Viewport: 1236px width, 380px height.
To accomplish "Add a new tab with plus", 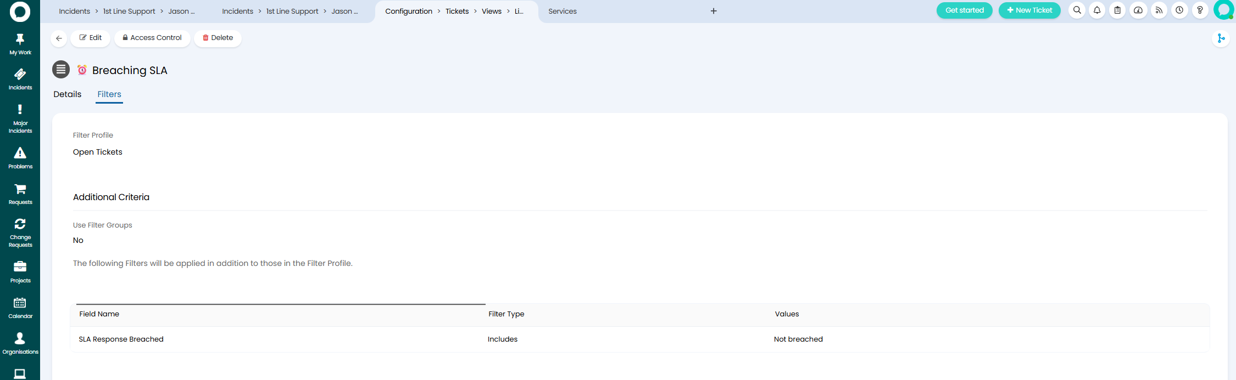I will coord(714,11).
